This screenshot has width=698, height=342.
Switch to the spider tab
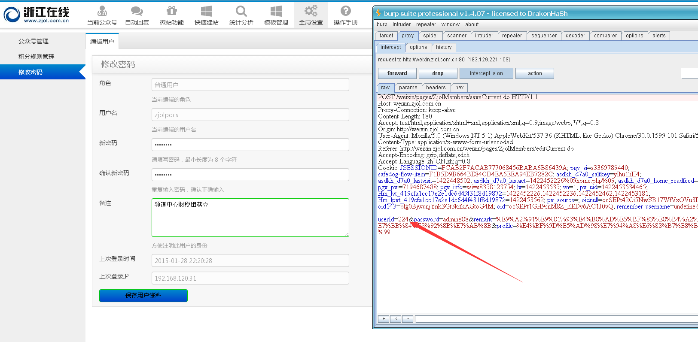pos(431,36)
